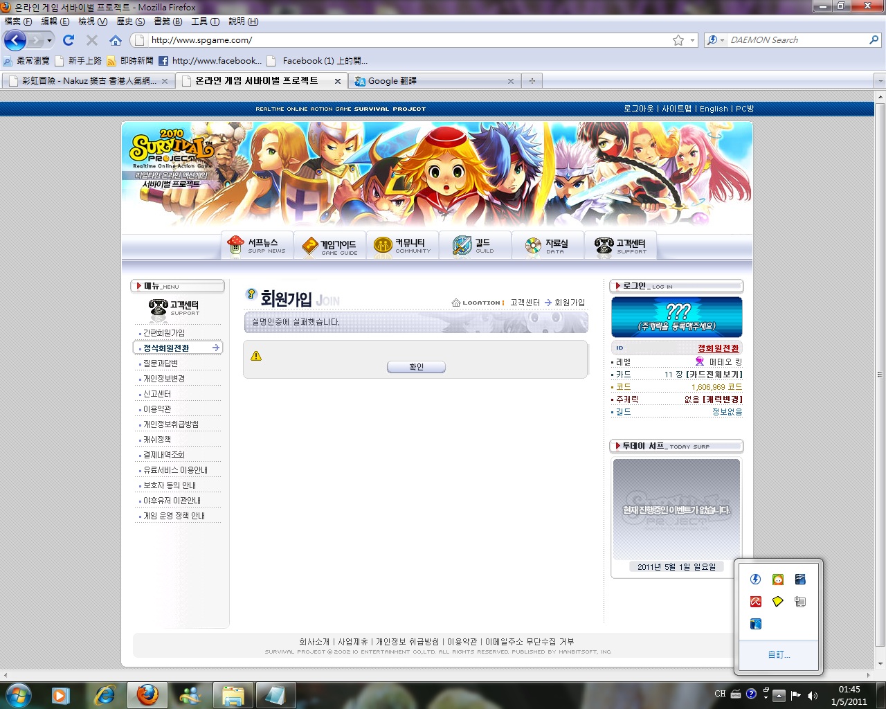Screen dimensions: 886x709
Task: Open 간편회원가입 in the side menu
Action: 164,333
